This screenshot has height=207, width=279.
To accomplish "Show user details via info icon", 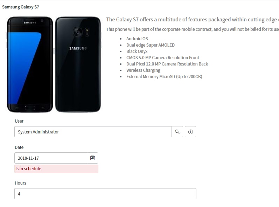I will pyautogui.click(x=190, y=132).
